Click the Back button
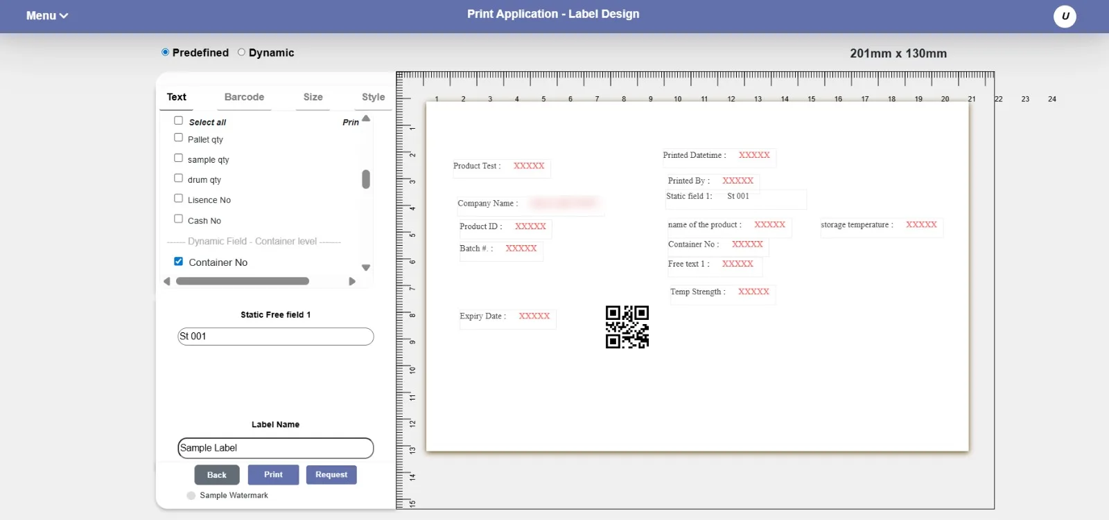The height and width of the screenshot is (520, 1109). (217, 475)
